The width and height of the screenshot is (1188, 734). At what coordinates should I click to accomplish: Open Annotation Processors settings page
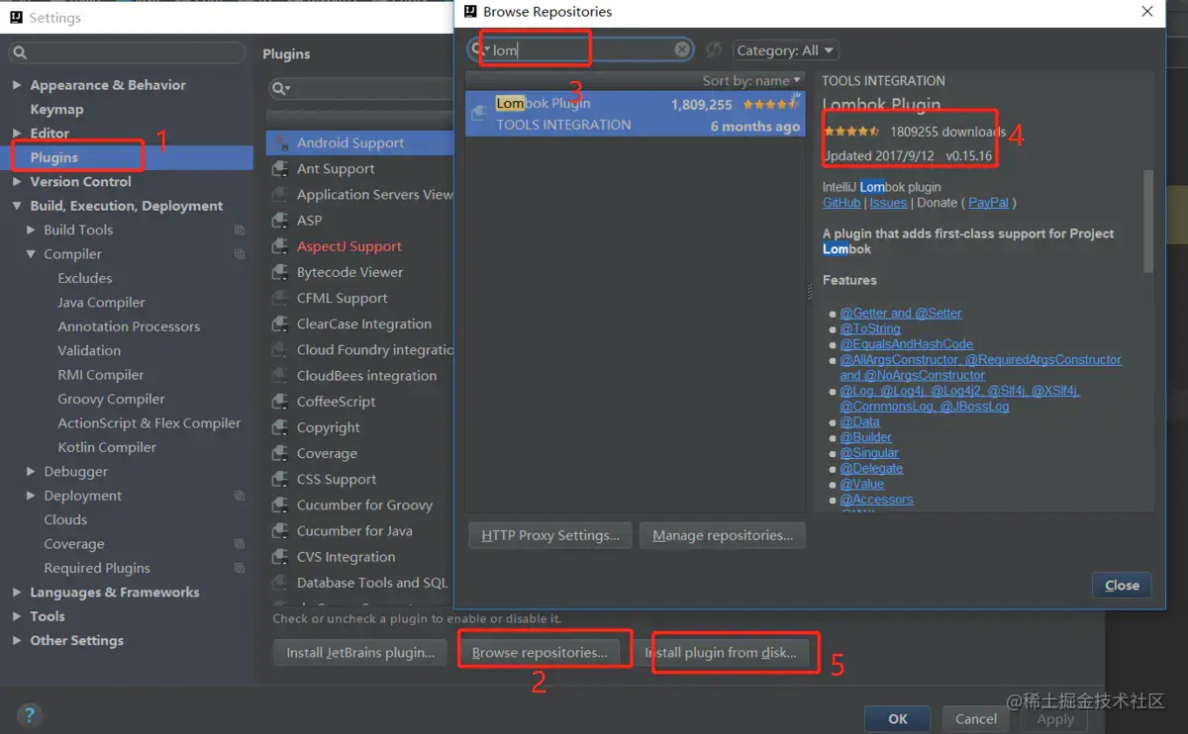click(129, 326)
